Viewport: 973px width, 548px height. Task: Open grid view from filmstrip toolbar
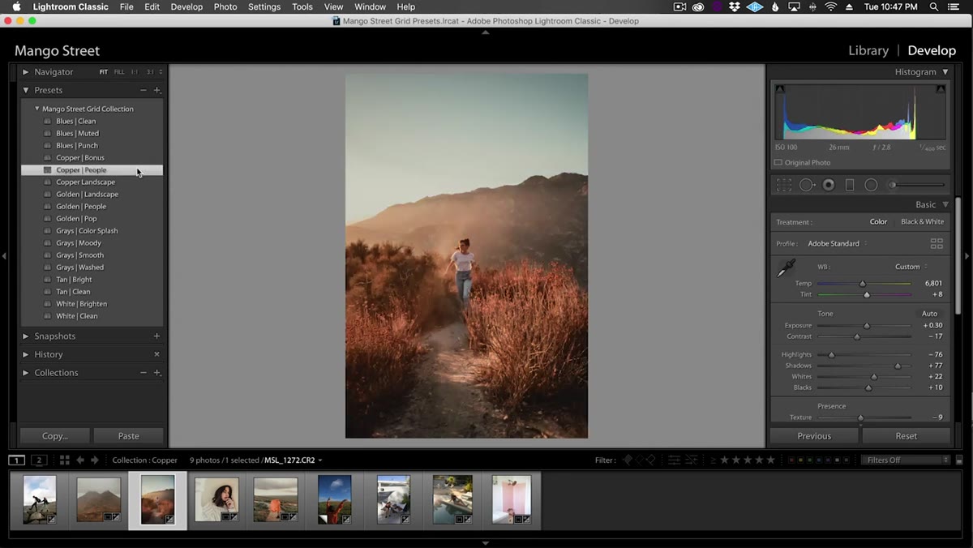pyautogui.click(x=64, y=460)
